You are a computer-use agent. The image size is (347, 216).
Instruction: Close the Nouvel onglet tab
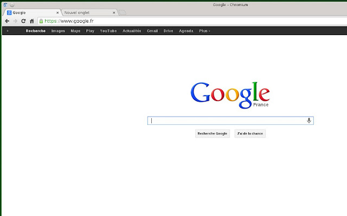coord(114,13)
